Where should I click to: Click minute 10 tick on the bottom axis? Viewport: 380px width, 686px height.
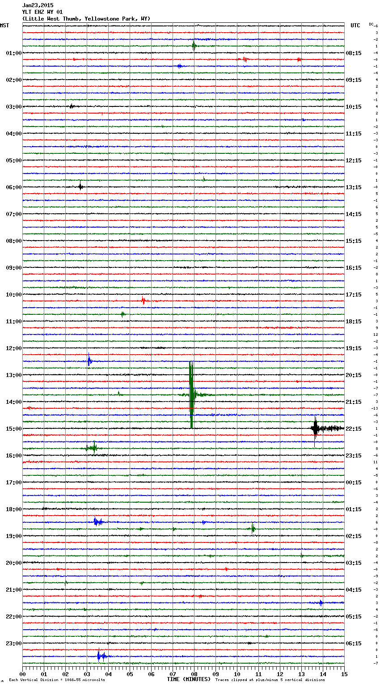click(x=237, y=674)
